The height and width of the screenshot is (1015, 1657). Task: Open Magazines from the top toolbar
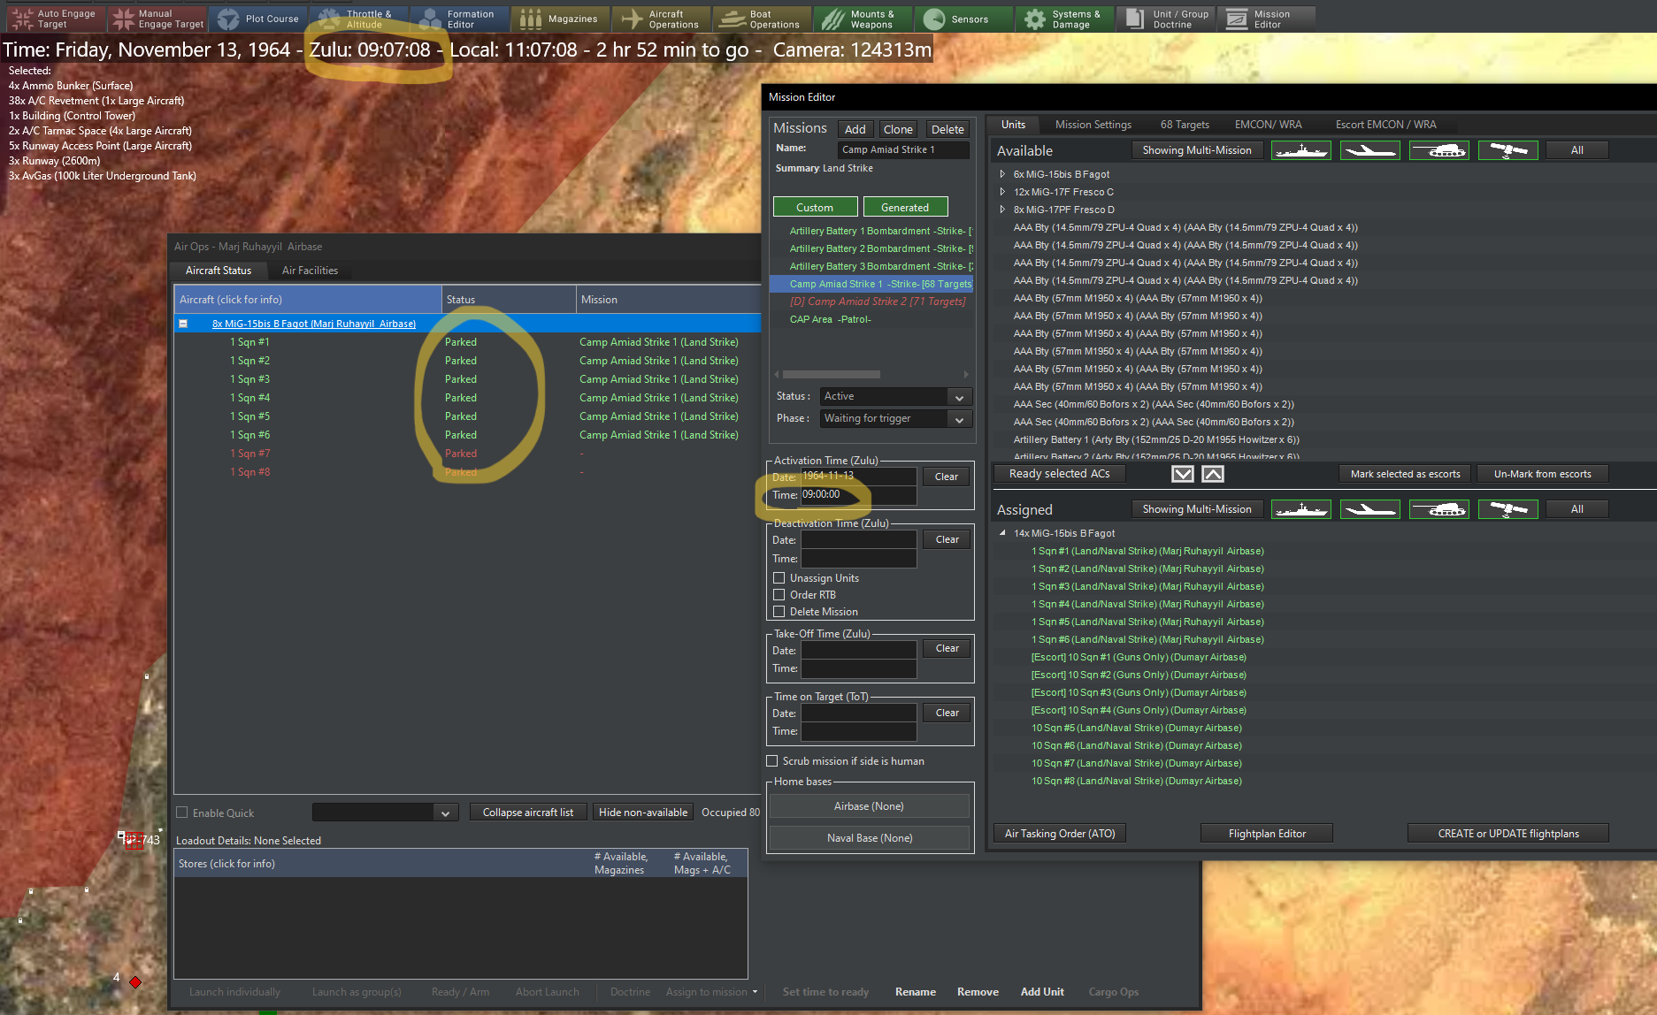[559, 19]
